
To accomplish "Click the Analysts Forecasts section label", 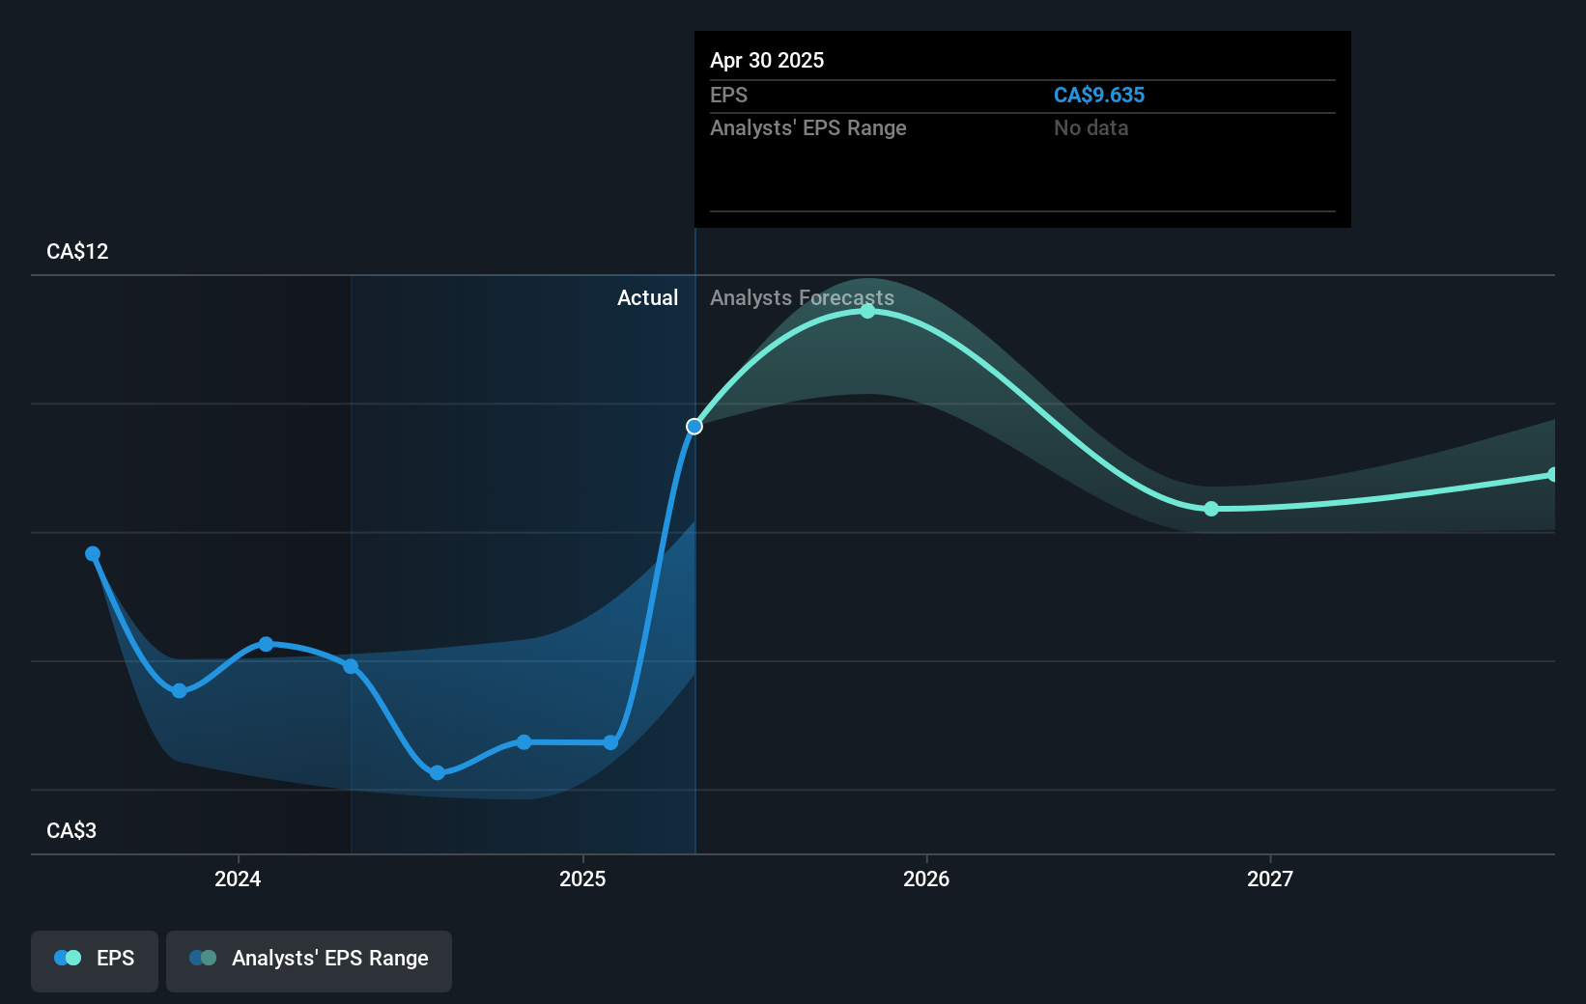I will point(803,297).
